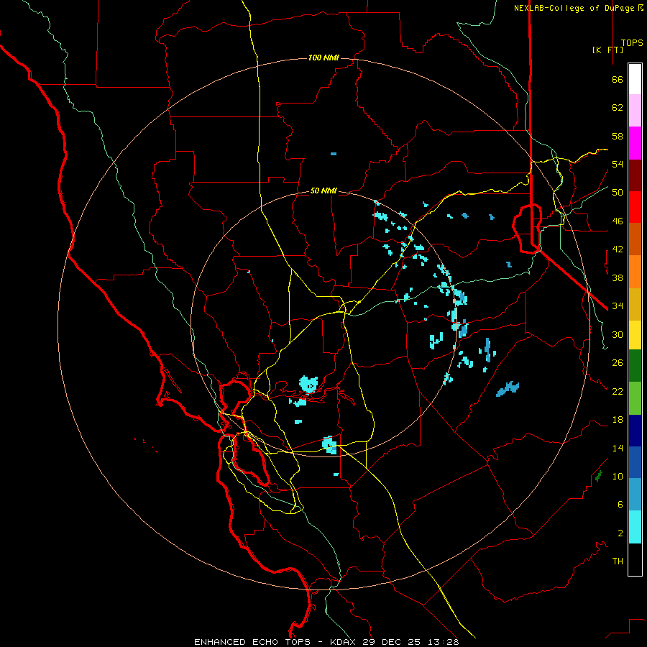Click the black TH threshold swatch
647x647 pixels.
[x=635, y=559]
